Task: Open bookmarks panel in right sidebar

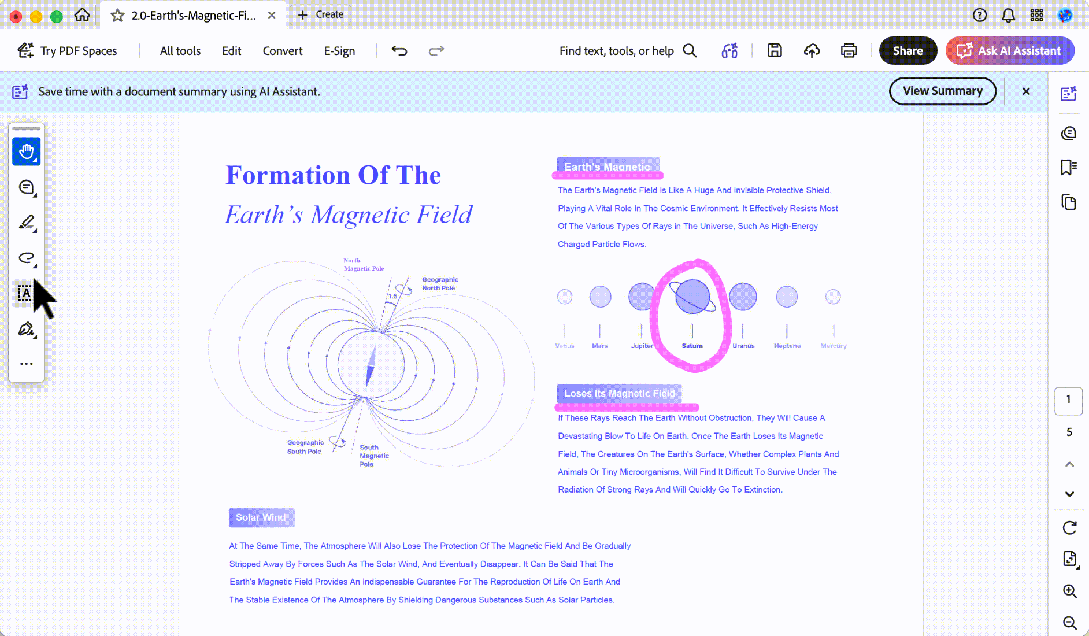Action: 1069,168
